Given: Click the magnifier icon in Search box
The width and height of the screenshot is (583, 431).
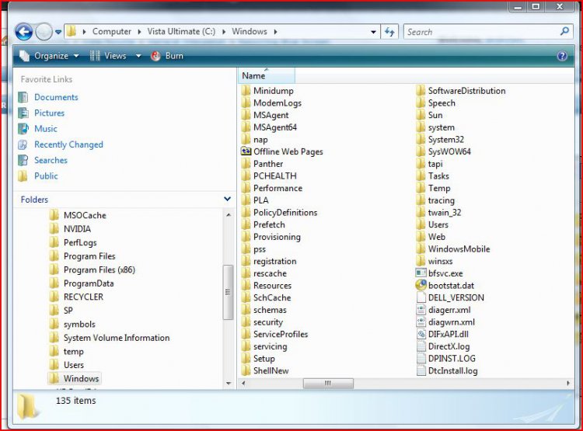Looking at the screenshot, I should tap(565, 31).
